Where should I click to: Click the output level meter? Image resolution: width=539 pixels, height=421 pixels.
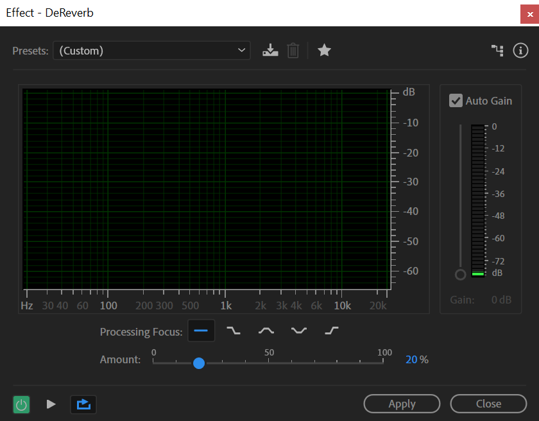click(478, 201)
